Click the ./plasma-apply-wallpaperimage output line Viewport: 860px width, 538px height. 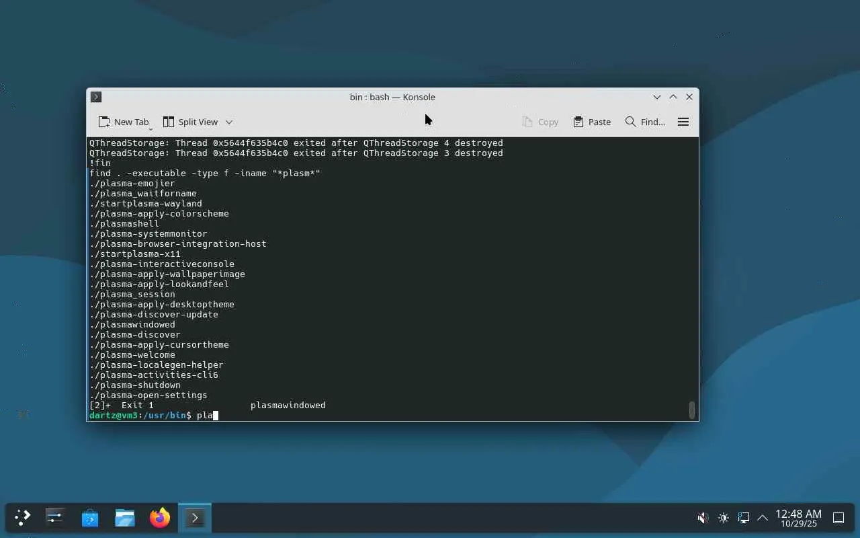167,274
